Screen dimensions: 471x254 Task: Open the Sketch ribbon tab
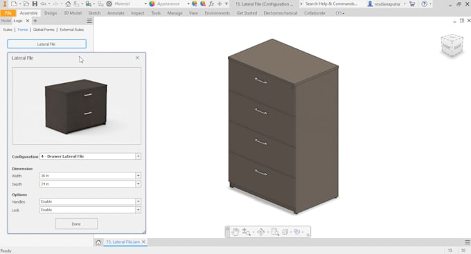tap(94, 13)
